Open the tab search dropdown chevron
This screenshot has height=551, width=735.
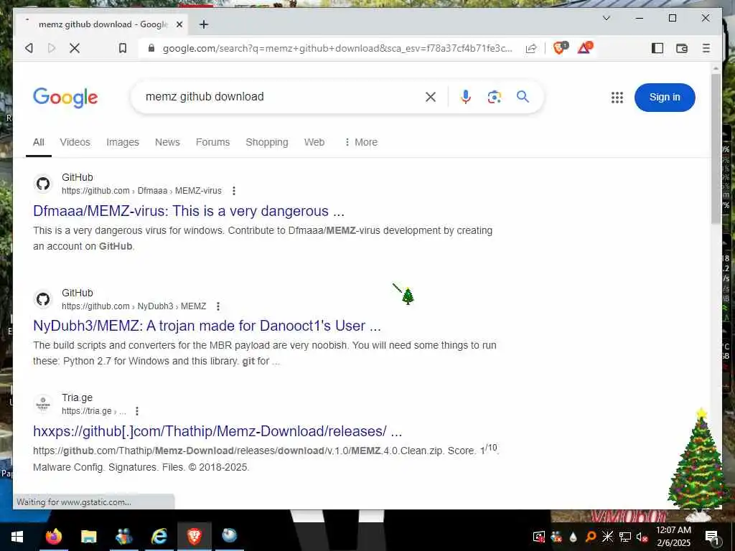606,18
